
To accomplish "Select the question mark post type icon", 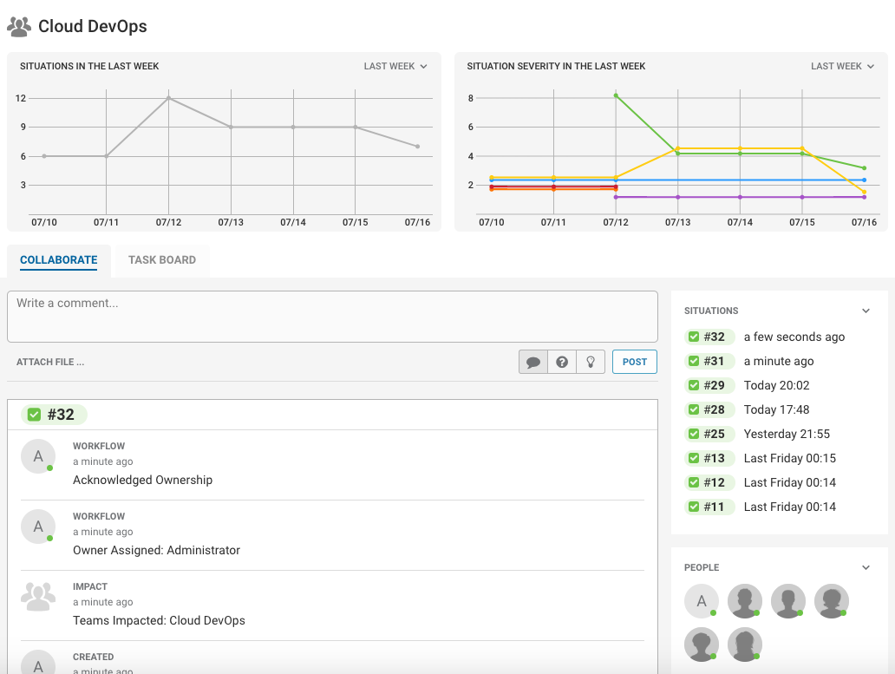I will click(x=562, y=362).
